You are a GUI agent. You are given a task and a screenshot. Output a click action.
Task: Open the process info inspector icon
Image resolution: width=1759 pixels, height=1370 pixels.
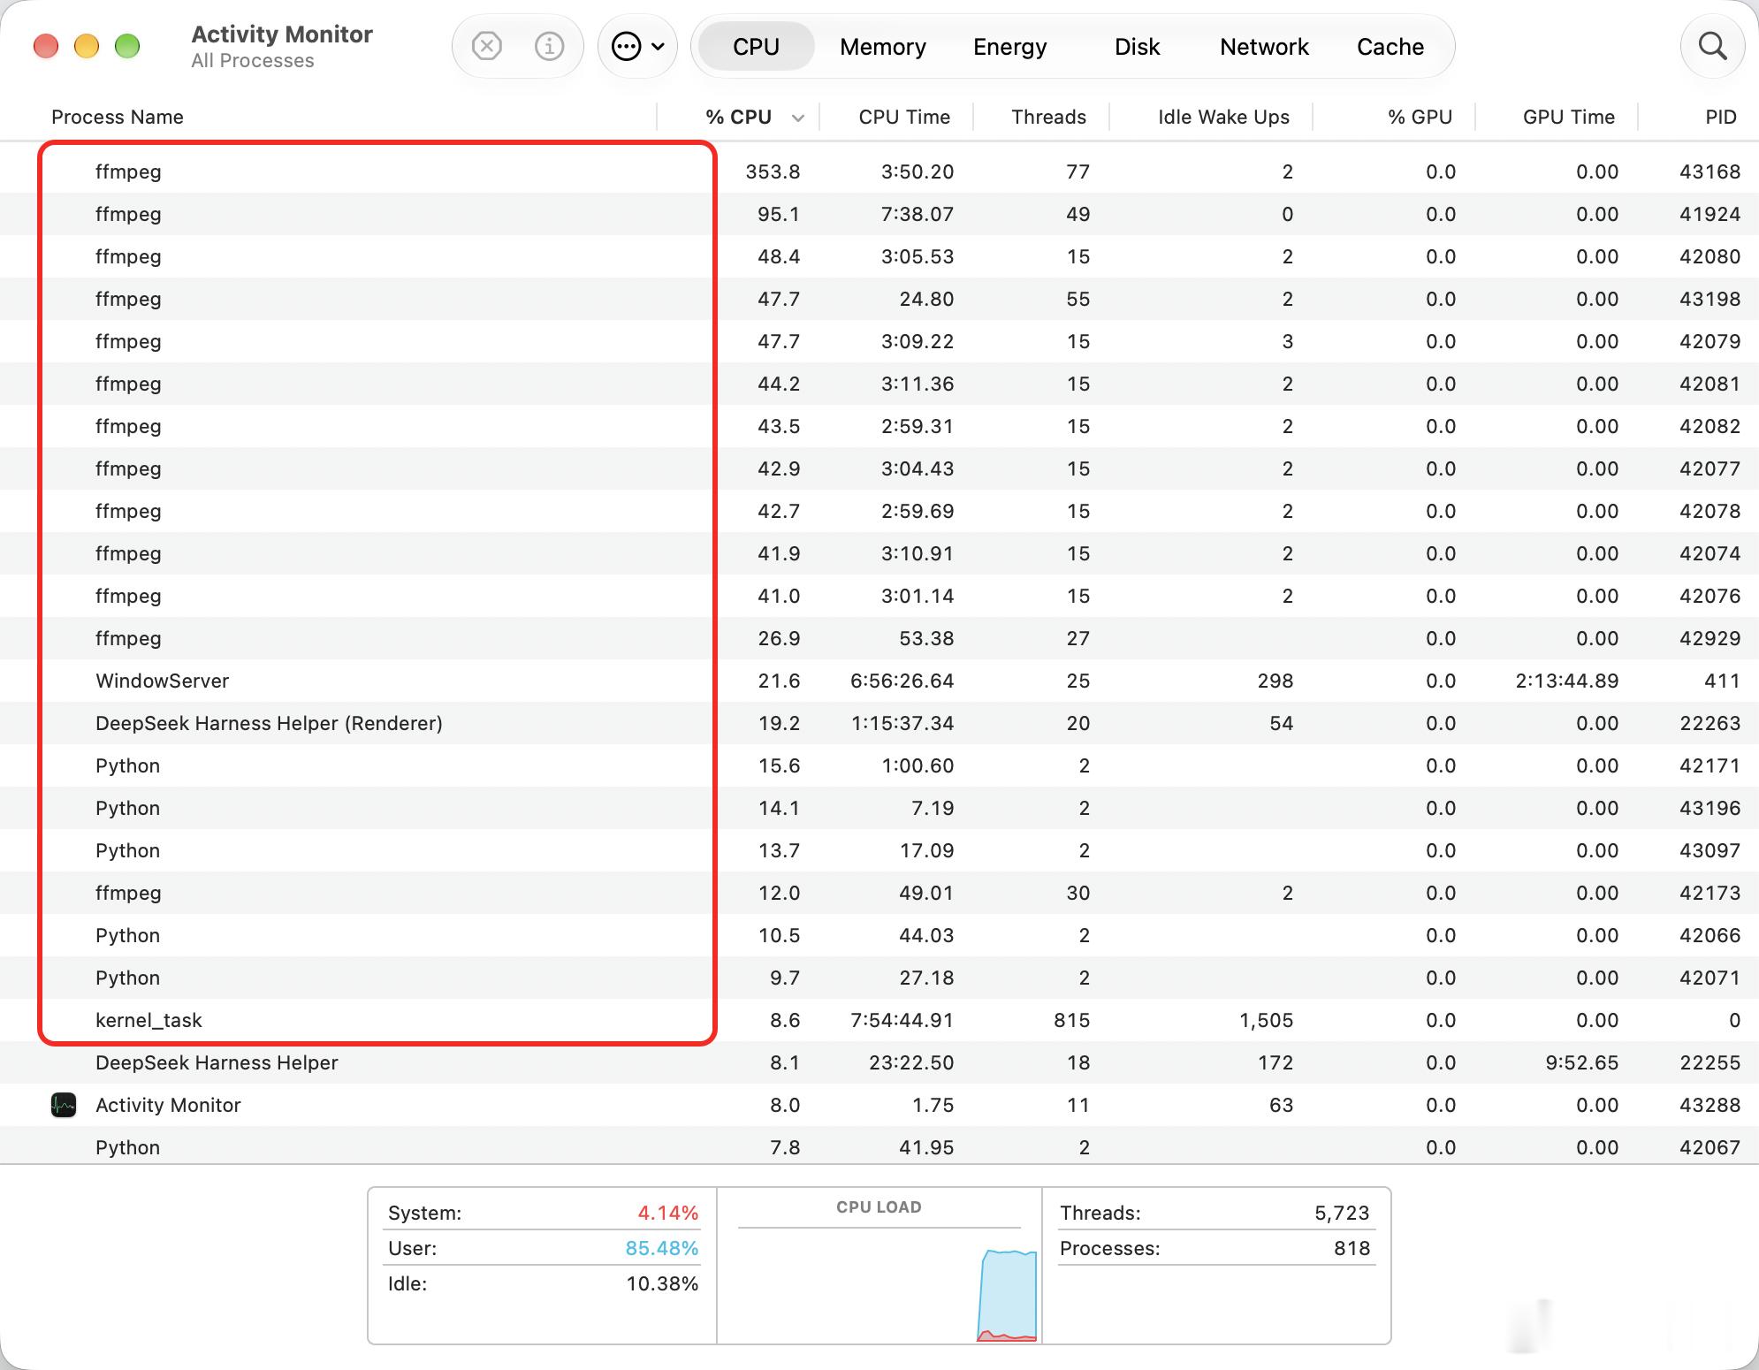coord(549,46)
